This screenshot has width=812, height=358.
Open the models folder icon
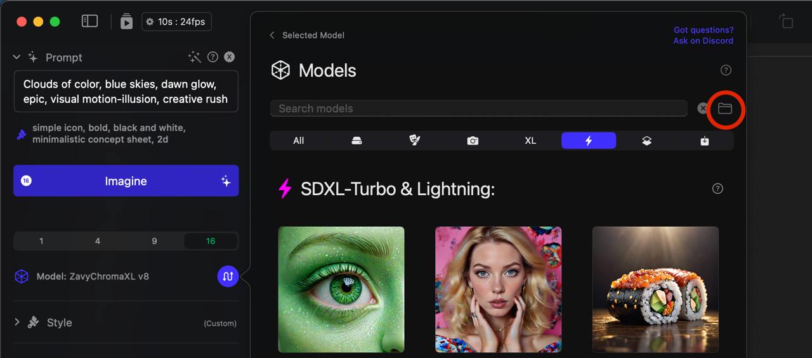pos(724,109)
